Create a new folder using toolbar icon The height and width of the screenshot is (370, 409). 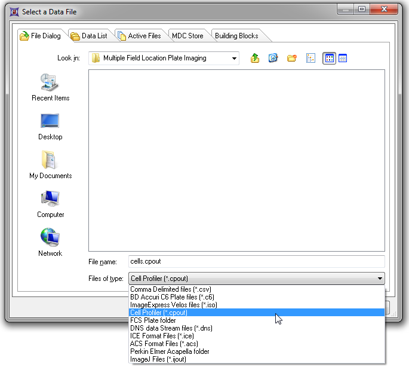coord(291,58)
